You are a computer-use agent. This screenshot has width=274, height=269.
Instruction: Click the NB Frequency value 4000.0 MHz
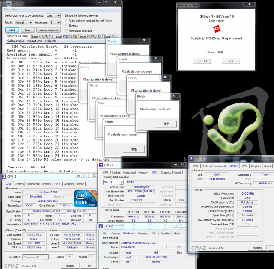(x=264, y=183)
